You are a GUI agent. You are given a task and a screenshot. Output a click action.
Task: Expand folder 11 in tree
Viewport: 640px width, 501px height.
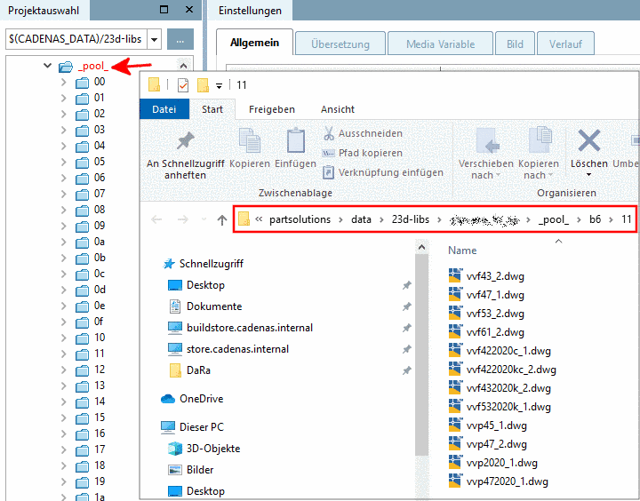(x=64, y=354)
